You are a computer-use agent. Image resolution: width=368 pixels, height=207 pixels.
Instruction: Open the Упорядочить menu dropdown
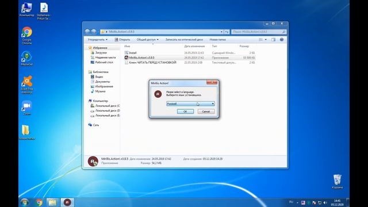[x=98, y=40]
